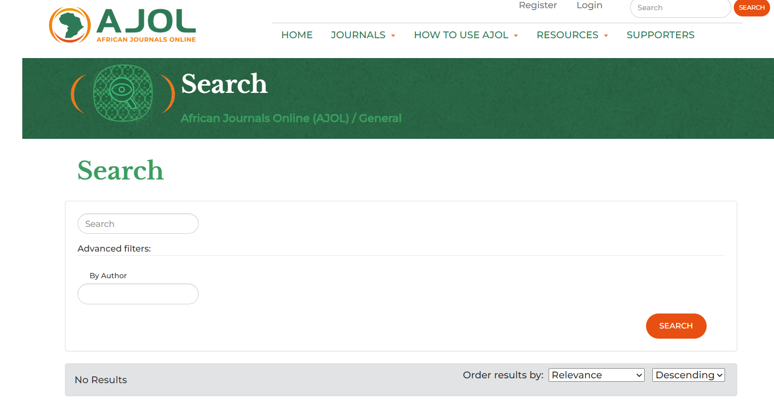Image resolution: width=774 pixels, height=403 pixels.
Task: Focus the By Author input field
Action: click(138, 294)
